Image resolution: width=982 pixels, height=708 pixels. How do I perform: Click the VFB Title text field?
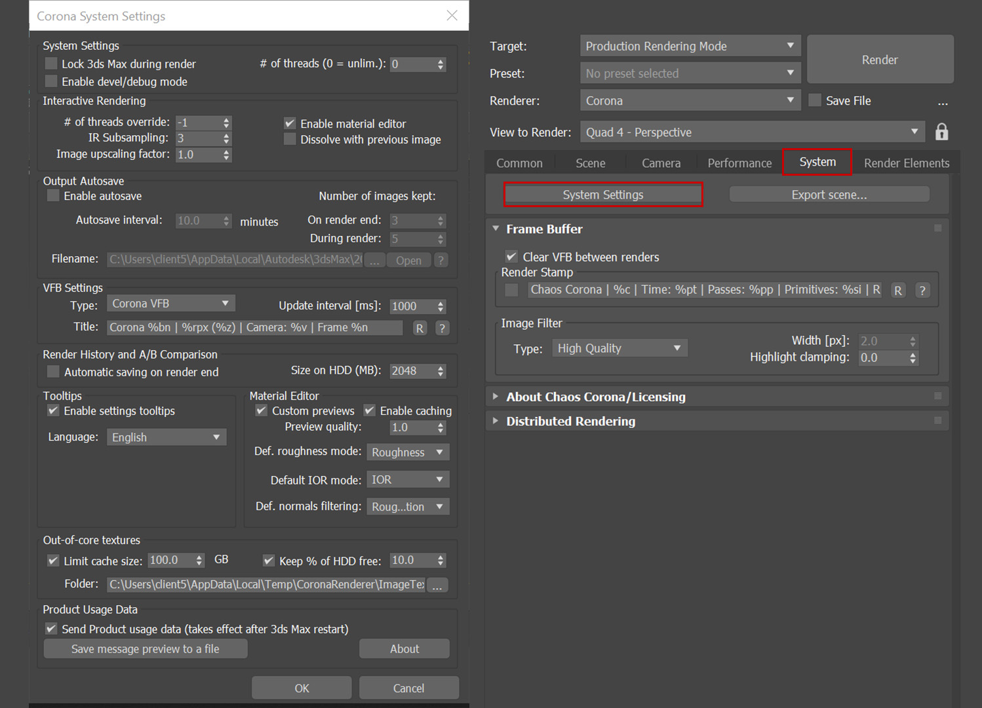tap(254, 327)
